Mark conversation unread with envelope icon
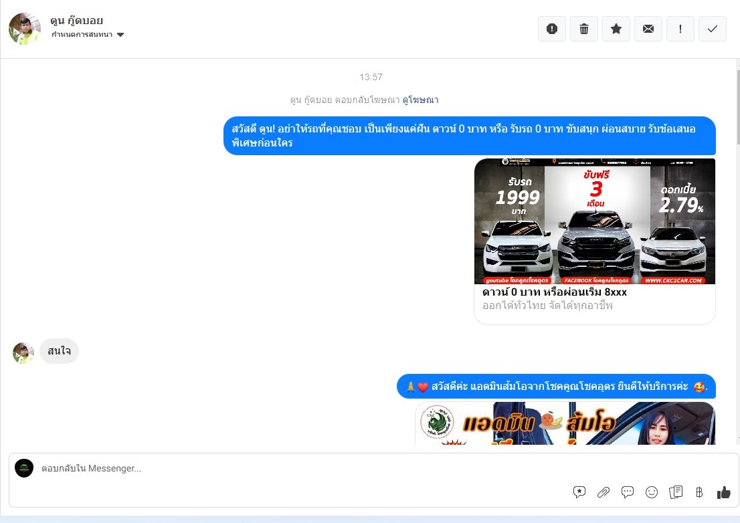Screen dimensions: 740x523 tap(648, 29)
